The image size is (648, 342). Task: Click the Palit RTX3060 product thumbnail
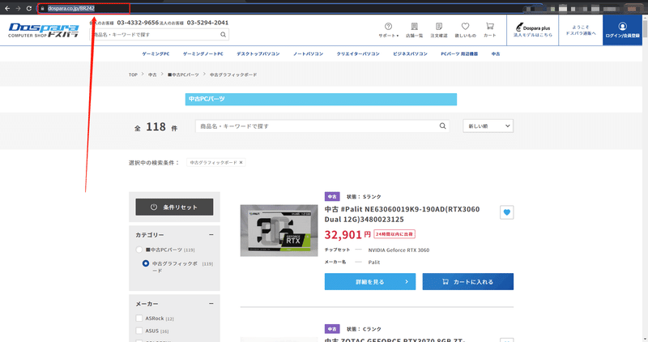[x=279, y=230]
